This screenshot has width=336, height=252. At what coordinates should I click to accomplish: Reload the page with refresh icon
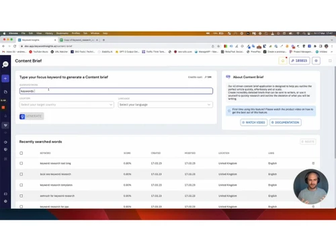pos(15,46)
